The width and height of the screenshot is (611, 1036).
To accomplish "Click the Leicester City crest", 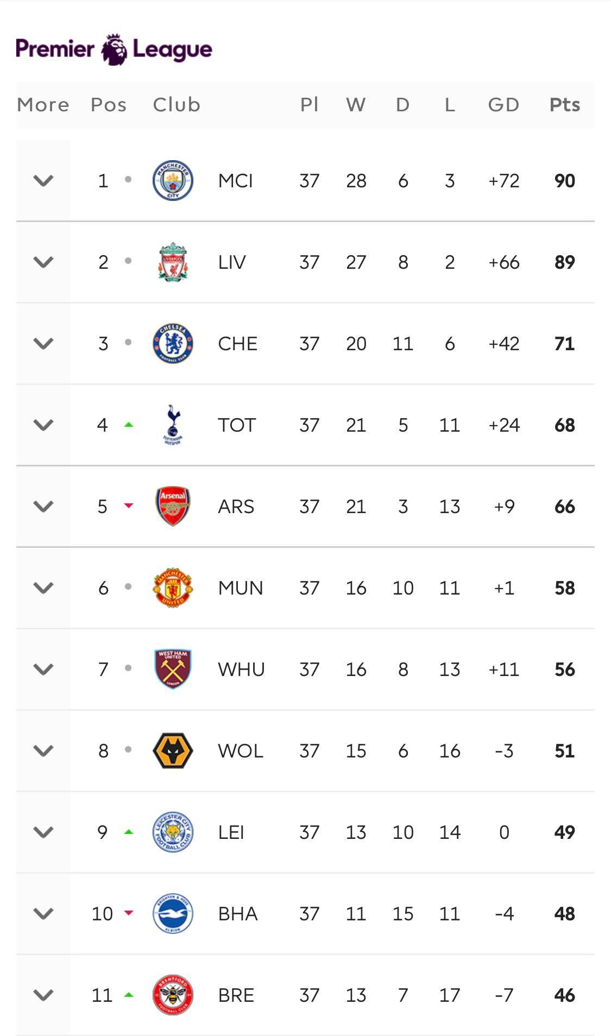I will [x=173, y=832].
